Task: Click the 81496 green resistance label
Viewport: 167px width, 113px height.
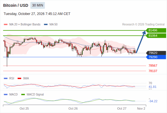Action: pos(156,31)
